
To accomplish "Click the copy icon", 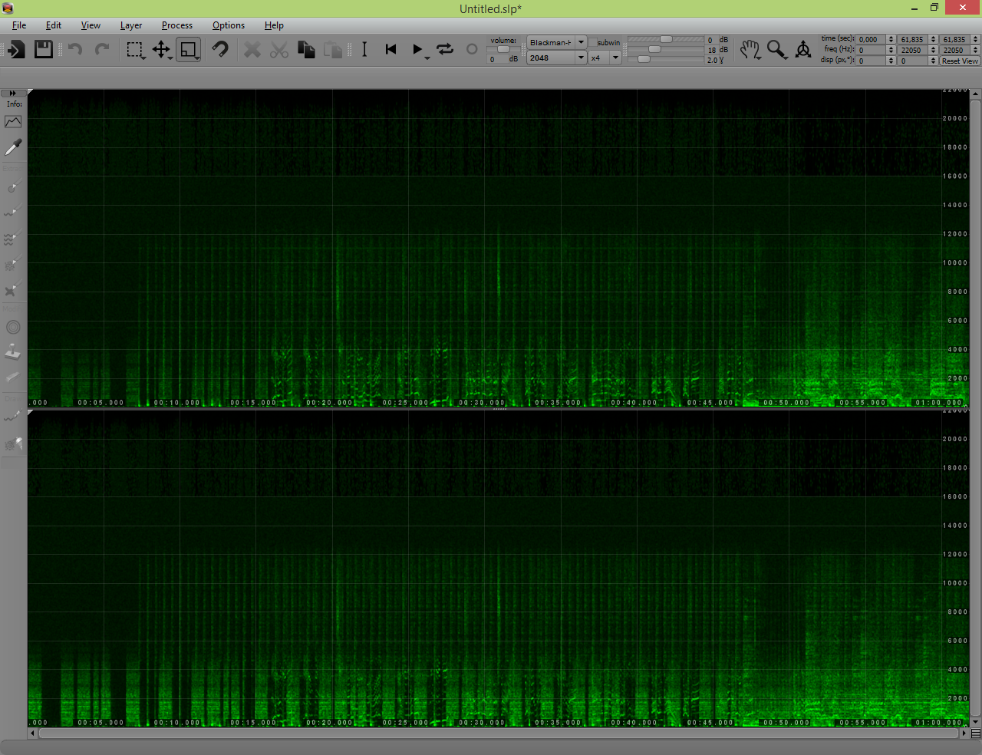I will coord(306,50).
